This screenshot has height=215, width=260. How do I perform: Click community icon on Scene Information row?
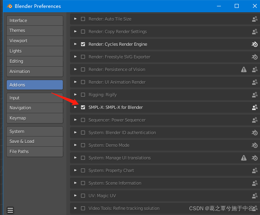[255, 183]
